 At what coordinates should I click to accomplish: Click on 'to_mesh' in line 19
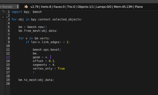point(30,80)
